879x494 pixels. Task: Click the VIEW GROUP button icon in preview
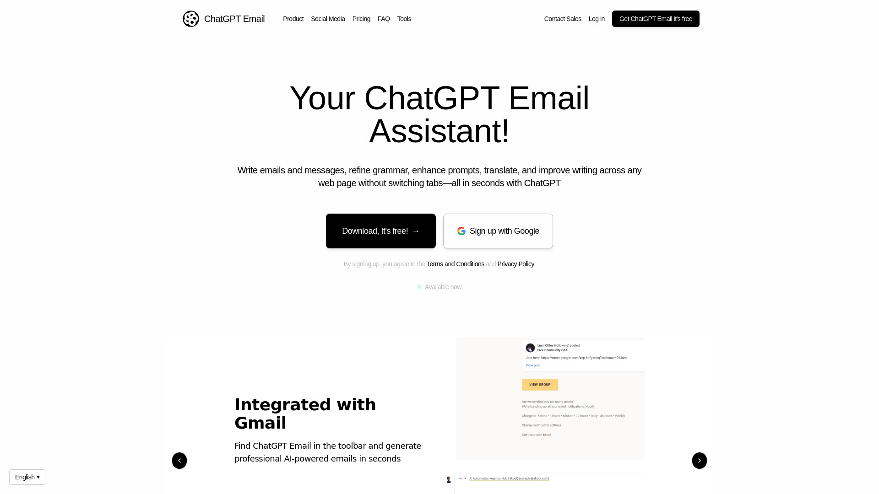[x=540, y=384]
